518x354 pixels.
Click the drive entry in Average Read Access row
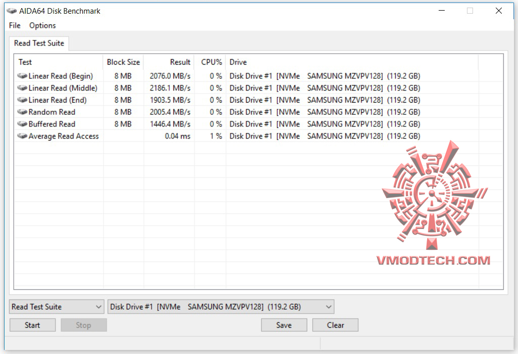[325, 136]
